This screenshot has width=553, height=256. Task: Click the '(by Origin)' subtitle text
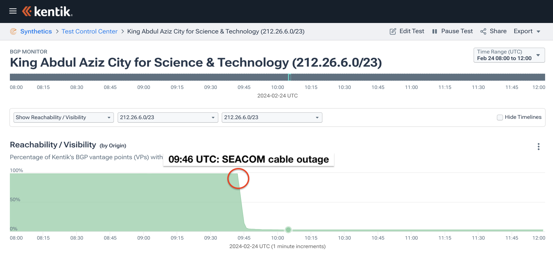(113, 146)
